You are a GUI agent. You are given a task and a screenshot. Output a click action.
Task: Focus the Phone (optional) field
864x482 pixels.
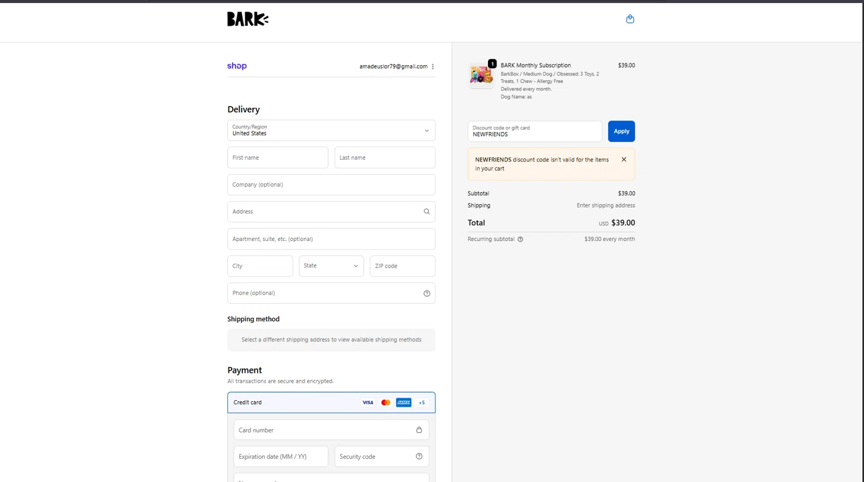331,293
